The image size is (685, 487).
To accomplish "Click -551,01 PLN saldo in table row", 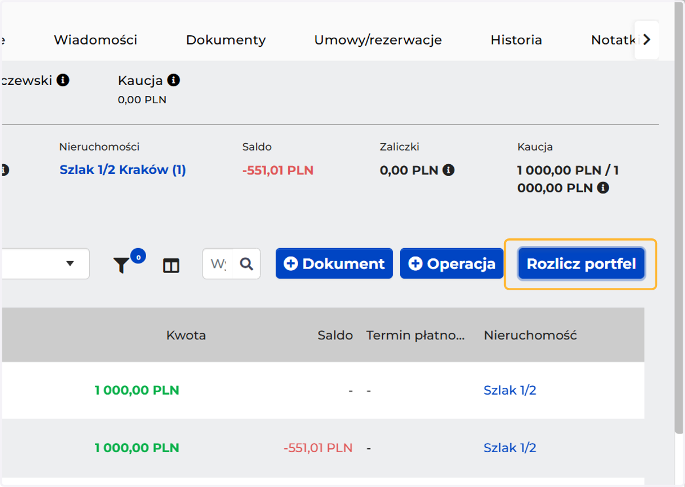I will pyautogui.click(x=318, y=448).
